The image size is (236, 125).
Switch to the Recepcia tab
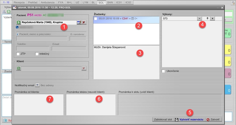click(19, 2)
